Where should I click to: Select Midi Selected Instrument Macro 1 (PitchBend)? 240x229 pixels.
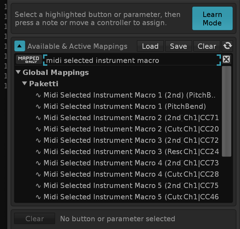(x=124, y=106)
